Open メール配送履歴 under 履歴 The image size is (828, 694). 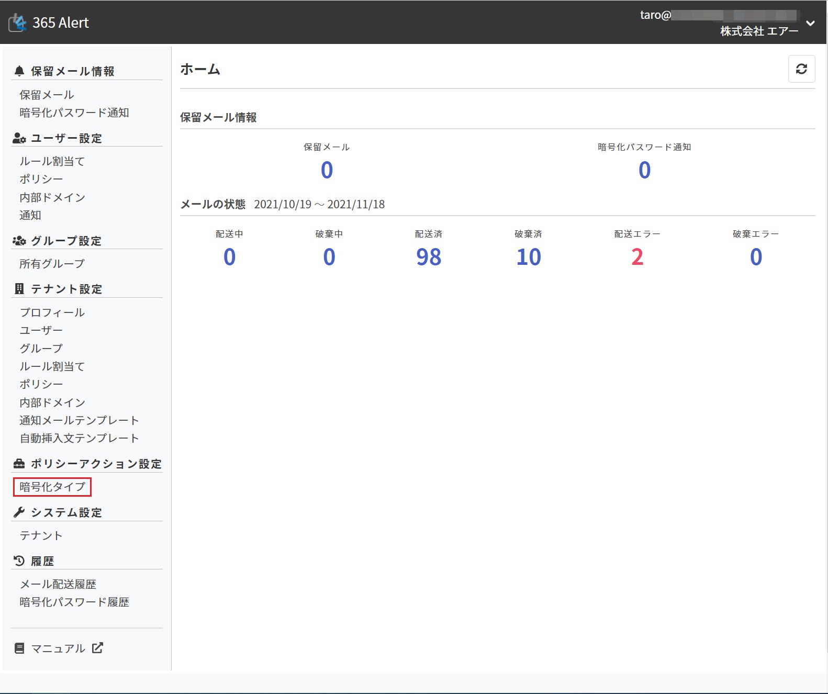(58, 584)
